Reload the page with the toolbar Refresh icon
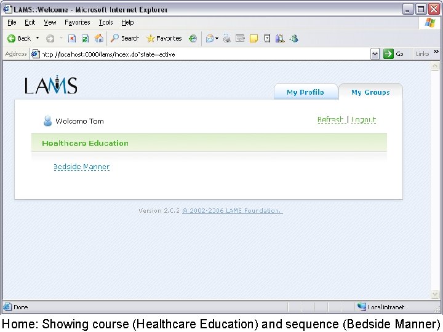 tap(85, 38)
